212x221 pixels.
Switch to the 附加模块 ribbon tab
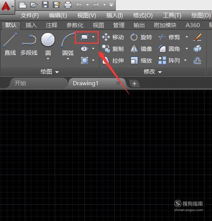tap(165, 25)
